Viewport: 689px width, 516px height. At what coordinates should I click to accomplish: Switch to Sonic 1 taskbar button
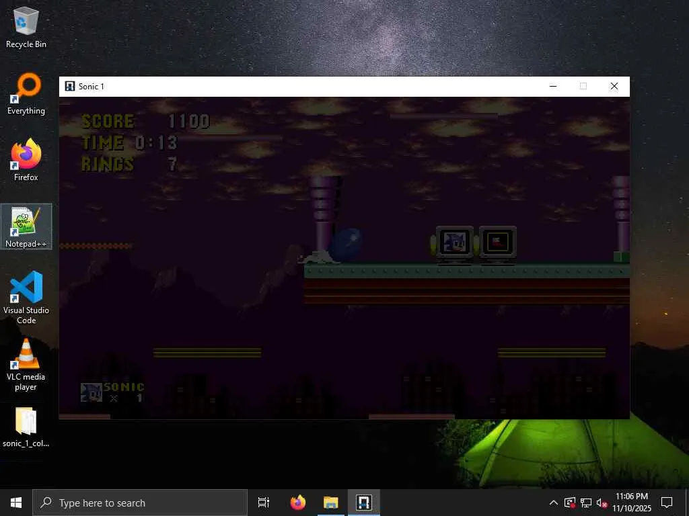coord(364,503)
